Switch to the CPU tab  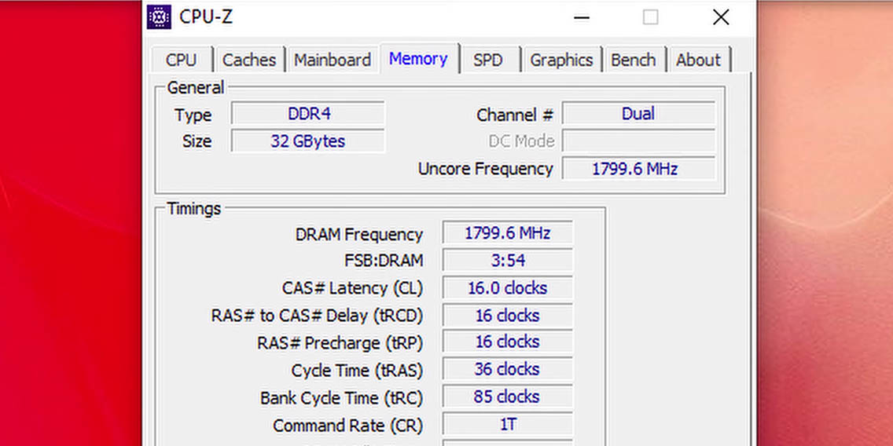tap(181, 60)
